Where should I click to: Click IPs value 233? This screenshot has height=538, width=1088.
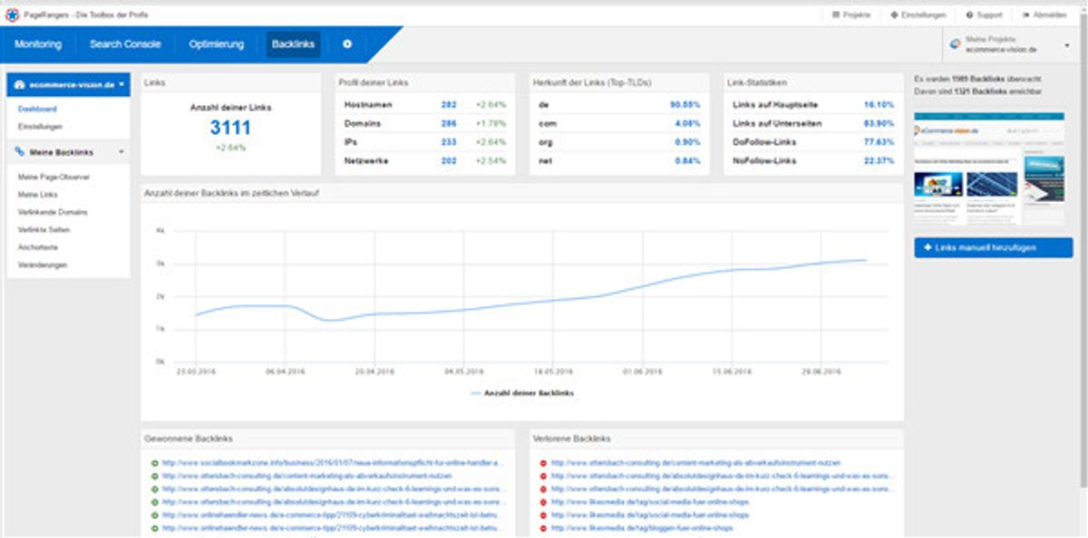click(x=450, y=141)
